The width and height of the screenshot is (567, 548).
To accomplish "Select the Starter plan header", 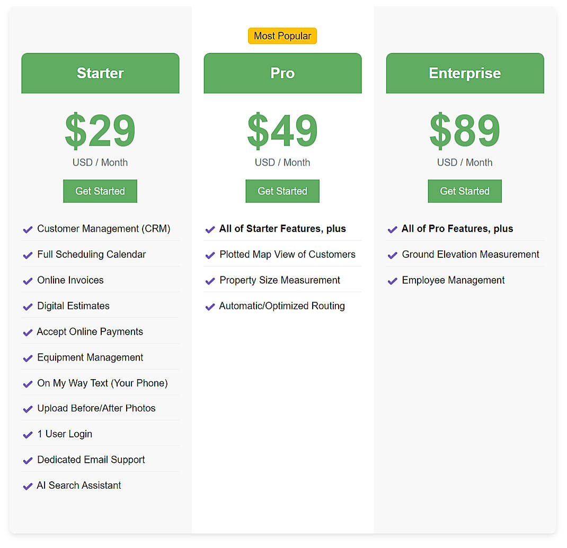I will tap(100, 73).
